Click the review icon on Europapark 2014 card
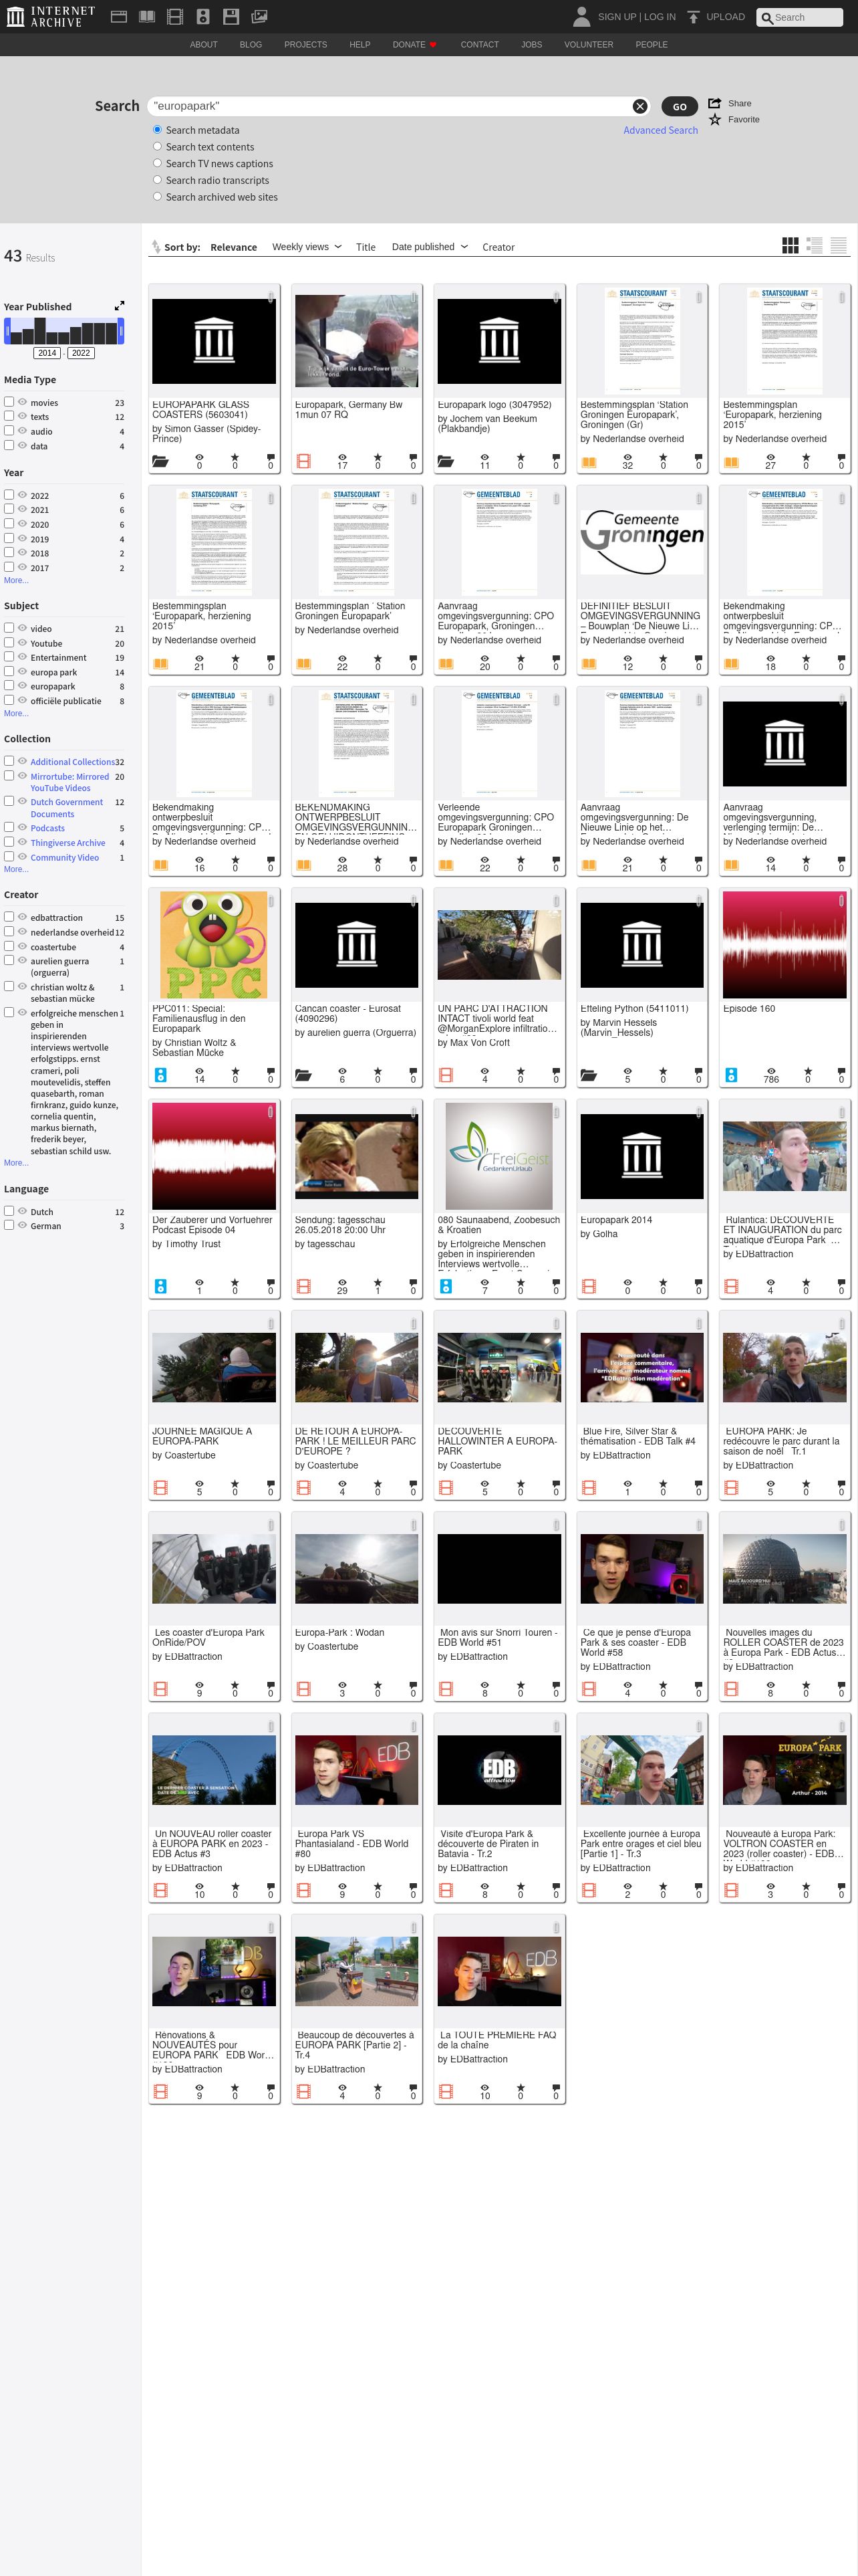Viewport: 858px width, 2576px height. click(x=698, y=1283)
